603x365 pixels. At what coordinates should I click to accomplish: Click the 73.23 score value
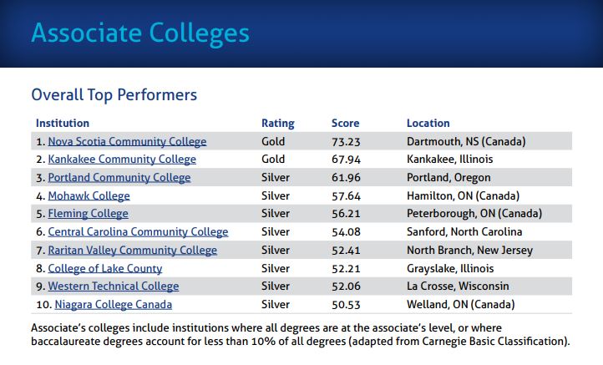(x=346, y=141)
